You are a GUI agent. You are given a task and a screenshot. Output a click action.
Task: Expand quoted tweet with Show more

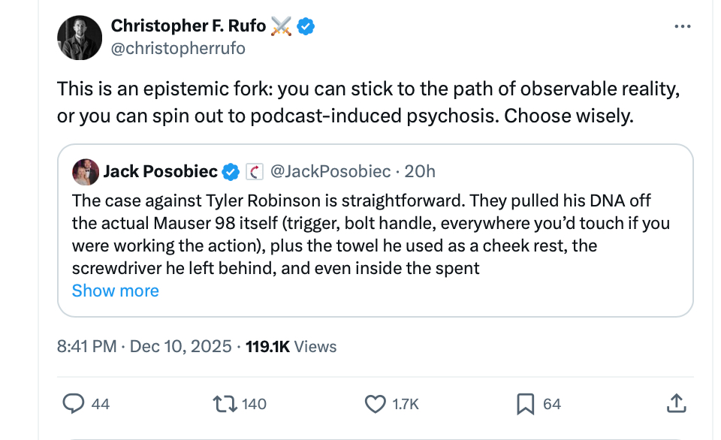coord(116,291)
